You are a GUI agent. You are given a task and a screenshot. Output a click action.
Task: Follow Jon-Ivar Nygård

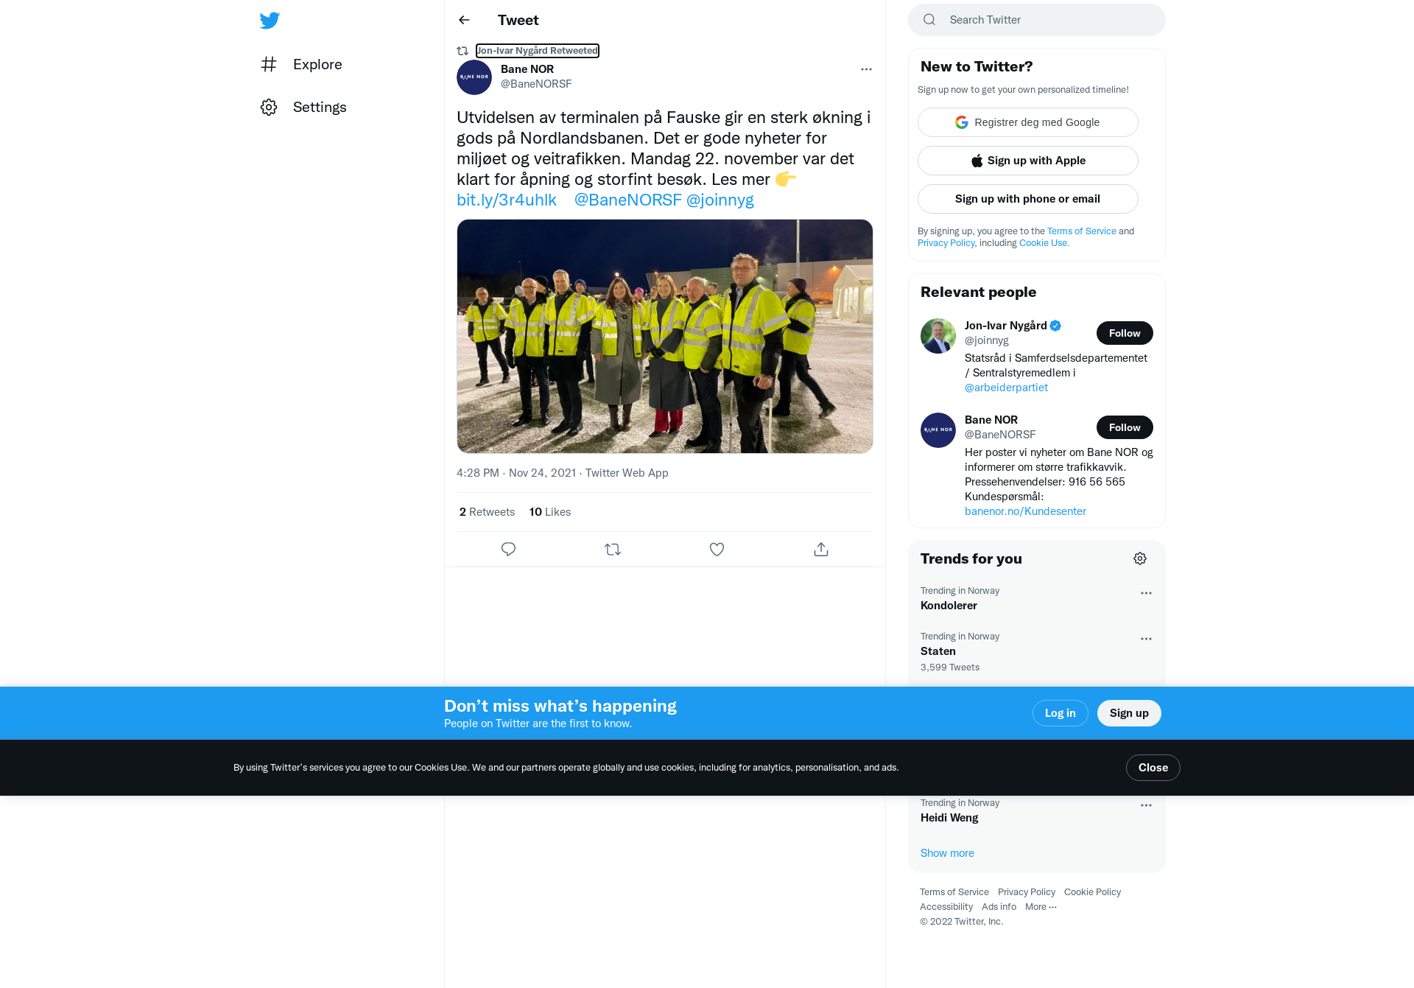click(x=1125, y=333)
